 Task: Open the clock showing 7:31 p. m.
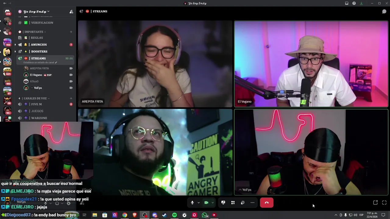coord(372,215)
